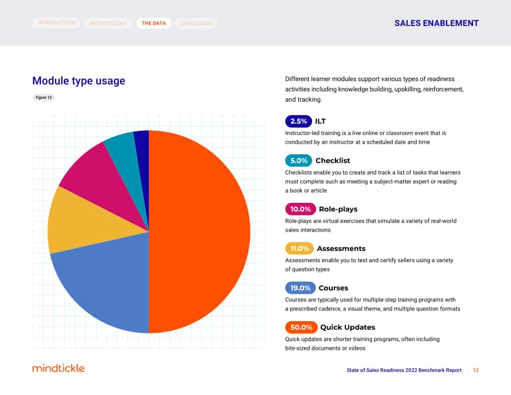This screenshot has width=511, height=395.
Task: Open the Introduction tab
Action: [57, 23]
